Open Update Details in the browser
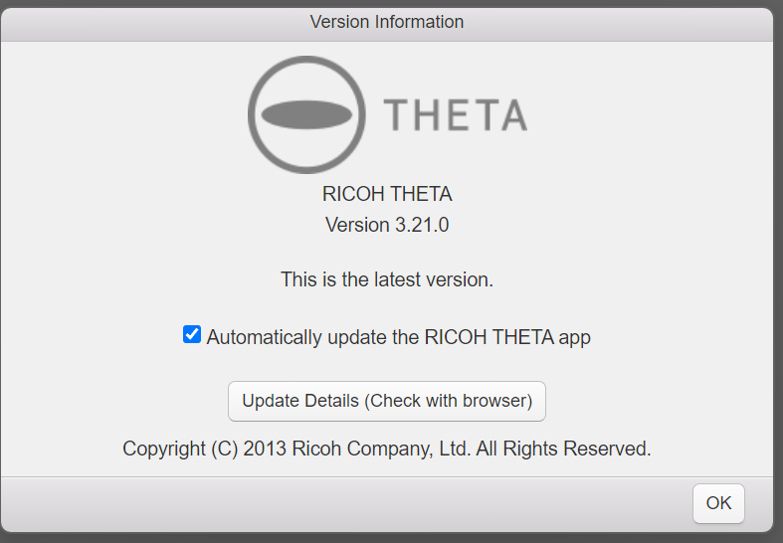 coord(387,401)
